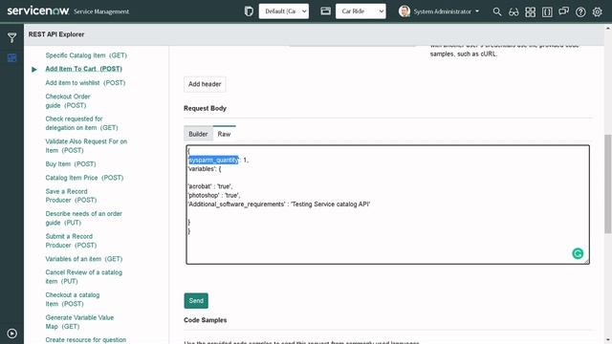Image resolution: width=612 pixels, height=344 pixels.
Task: Open Checkout Order guide (POST) link
Action: pyautogui.click(x=68, y=101)
